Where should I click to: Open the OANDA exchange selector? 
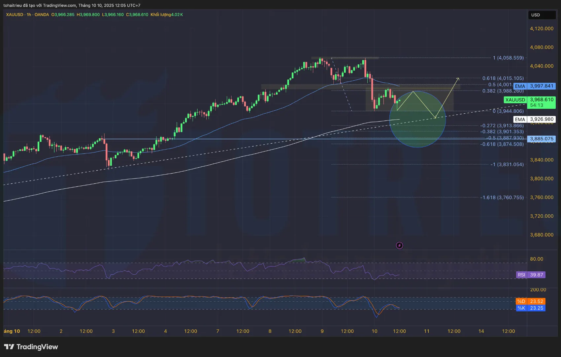pyautogui.click(x=42, y=14)
